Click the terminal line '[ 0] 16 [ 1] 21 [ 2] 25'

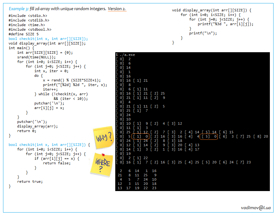tap(140, 93)
